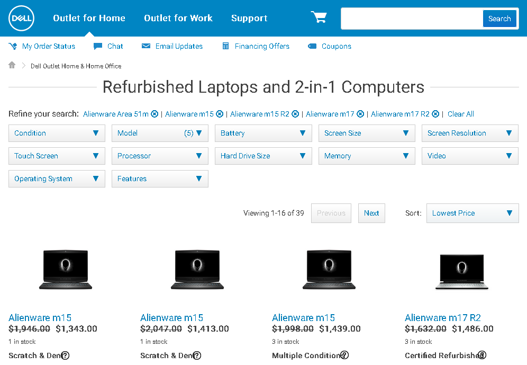Open the Outlet for Work tab
The width and height of the screenshot is (527, 365).
pyautogui.click(x=178, y=18)
